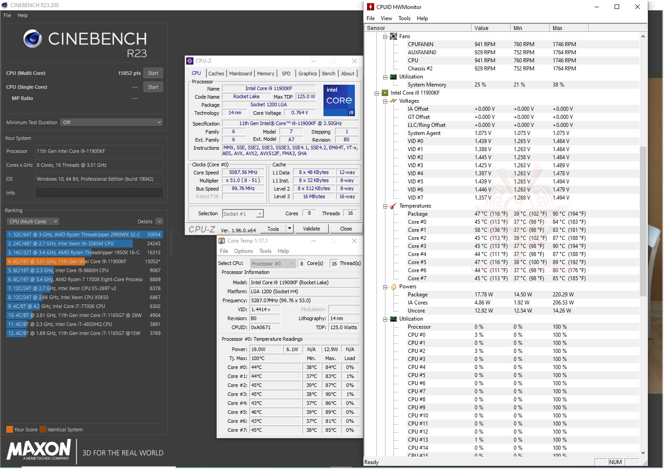The height and width of the screenshot is (469, 664).
Task: Switch to the Caches tab in CPU-Z
Action: click(x=216, y=74)
